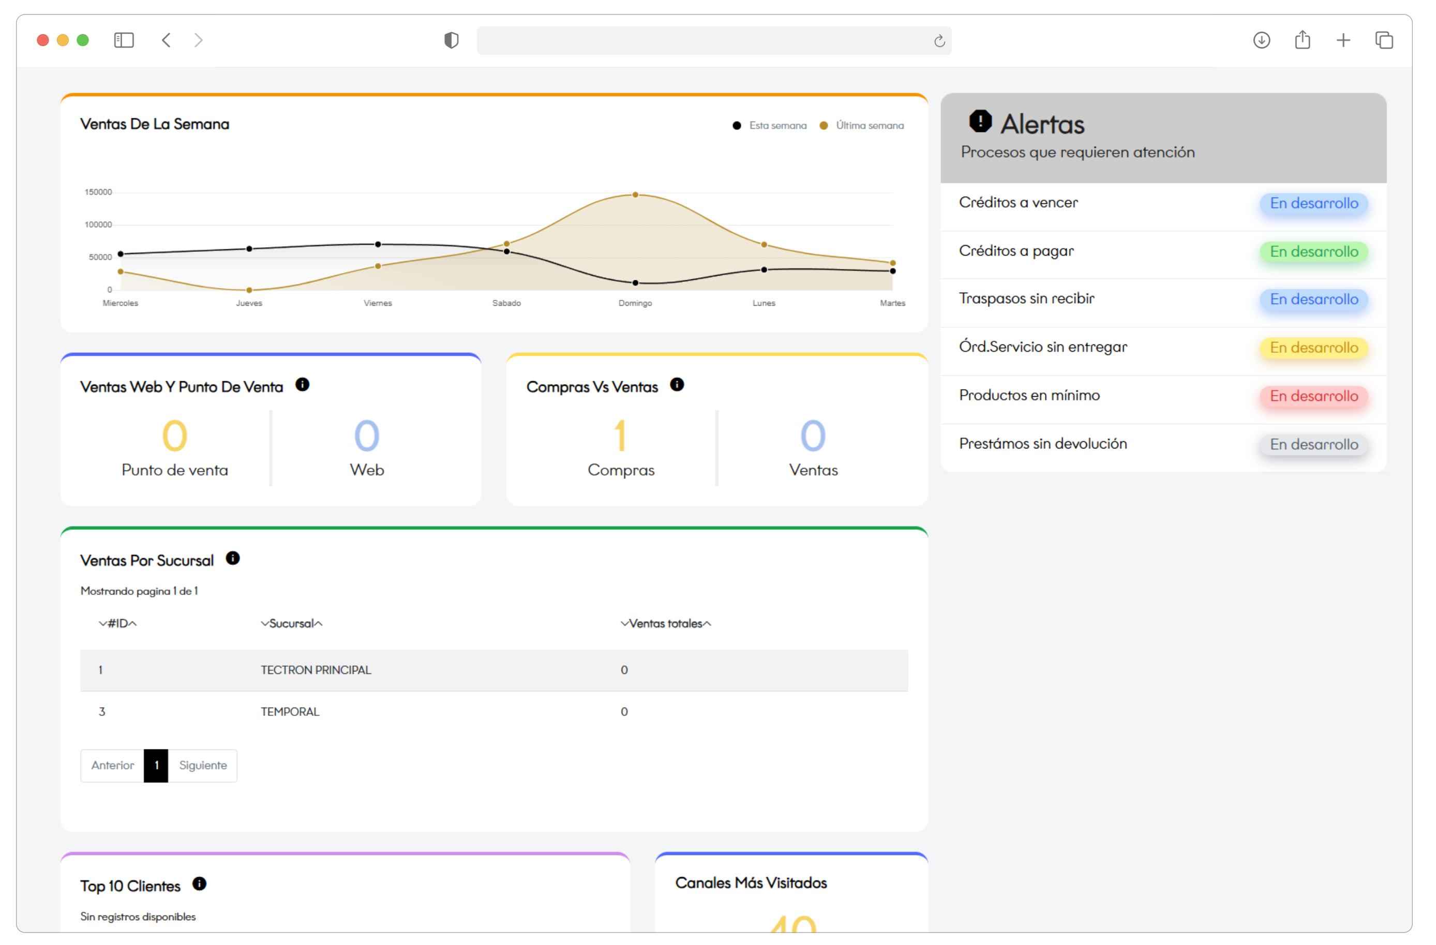Open the downloads icon in toolbar
Screen dimensions: 1436x945
[1262, 40]
